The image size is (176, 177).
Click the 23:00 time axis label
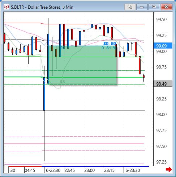[x=90, y=170]
